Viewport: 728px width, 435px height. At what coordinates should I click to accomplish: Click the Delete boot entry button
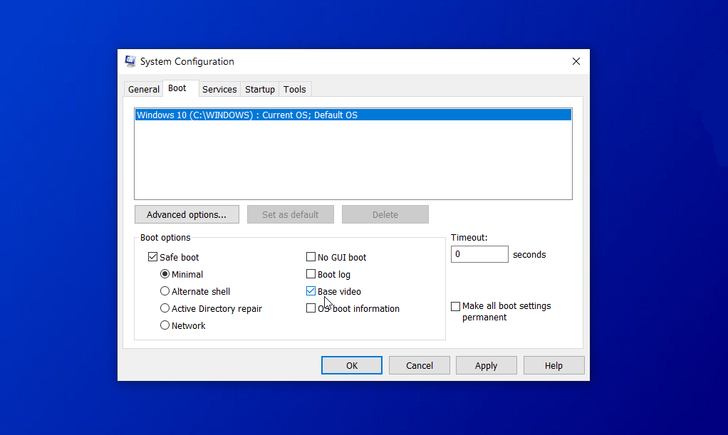[385, 214]
